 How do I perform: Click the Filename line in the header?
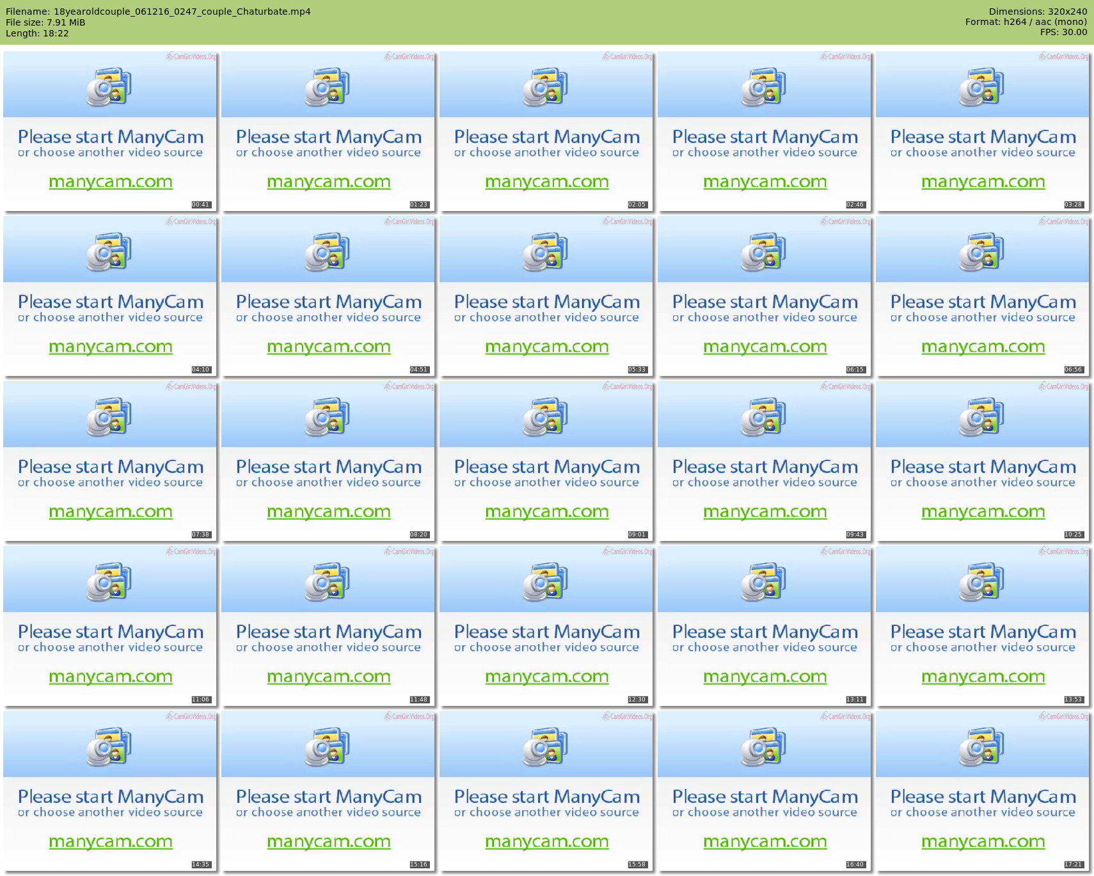158,12
